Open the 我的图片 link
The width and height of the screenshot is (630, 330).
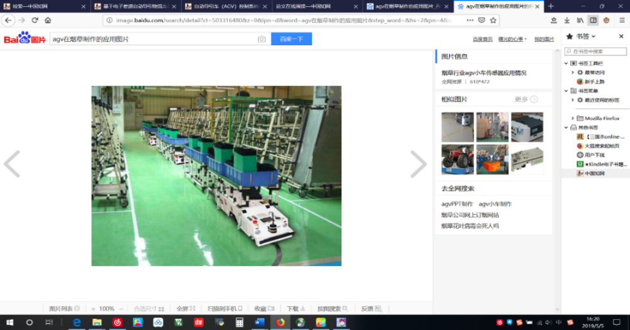click(544, 39)
